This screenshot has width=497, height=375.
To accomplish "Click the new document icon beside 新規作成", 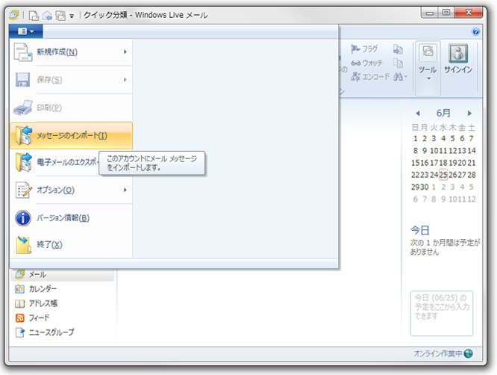I will (x=23, y=52).
